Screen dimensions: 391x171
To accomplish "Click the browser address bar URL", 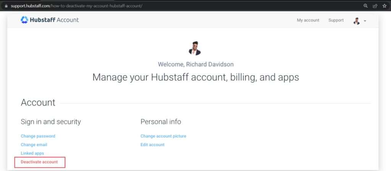I will click(x=76, y=6).
